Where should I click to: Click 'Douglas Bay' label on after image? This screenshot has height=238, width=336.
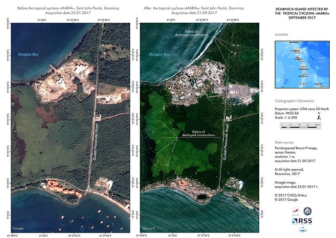point(159,55)
